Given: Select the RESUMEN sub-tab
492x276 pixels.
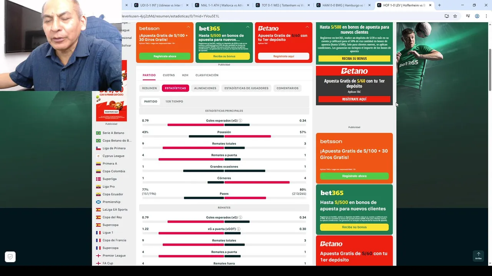Looking at the screenshot, I should 150,88.
